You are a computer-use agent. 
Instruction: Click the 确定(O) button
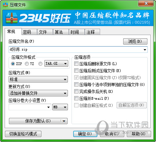pos(85,134)
